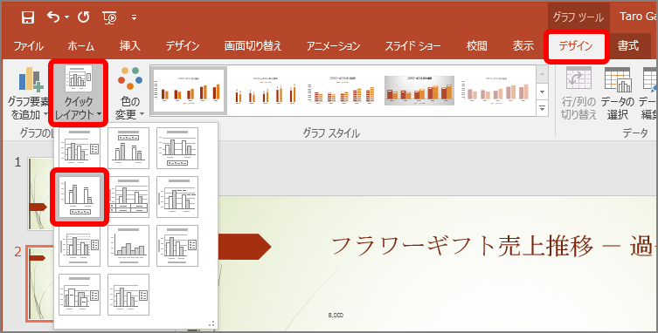Open the ファイル tab

point(28,46)
